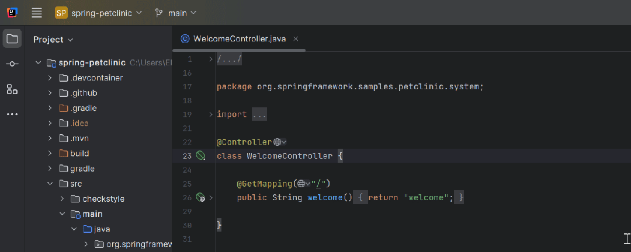The image size is (631, 252).
Task: Open the Project view selector dropdown
Action: (53, 40)
